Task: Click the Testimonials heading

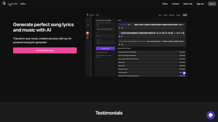Action: click(x=109, y=113)
